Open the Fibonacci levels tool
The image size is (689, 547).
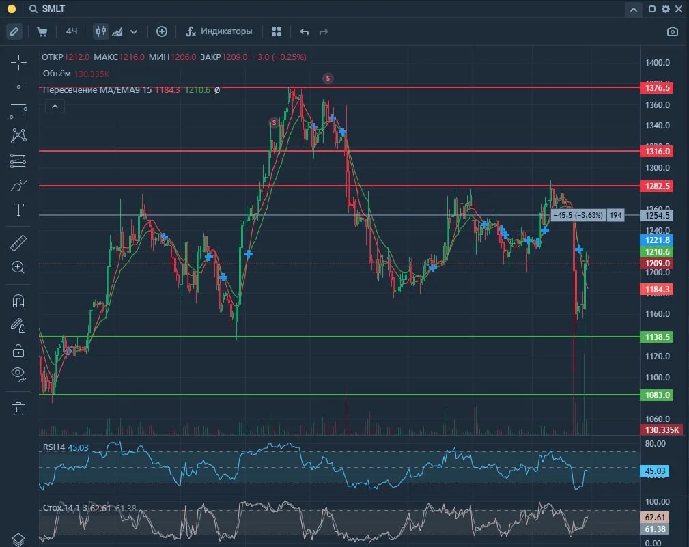coord(18,160)
